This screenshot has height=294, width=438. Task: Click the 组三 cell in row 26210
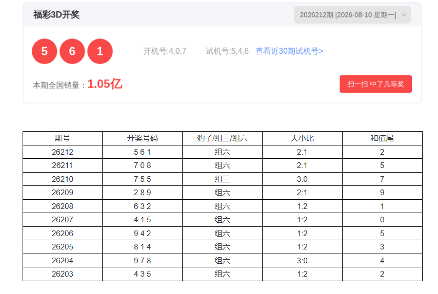[x=222, y=179]
